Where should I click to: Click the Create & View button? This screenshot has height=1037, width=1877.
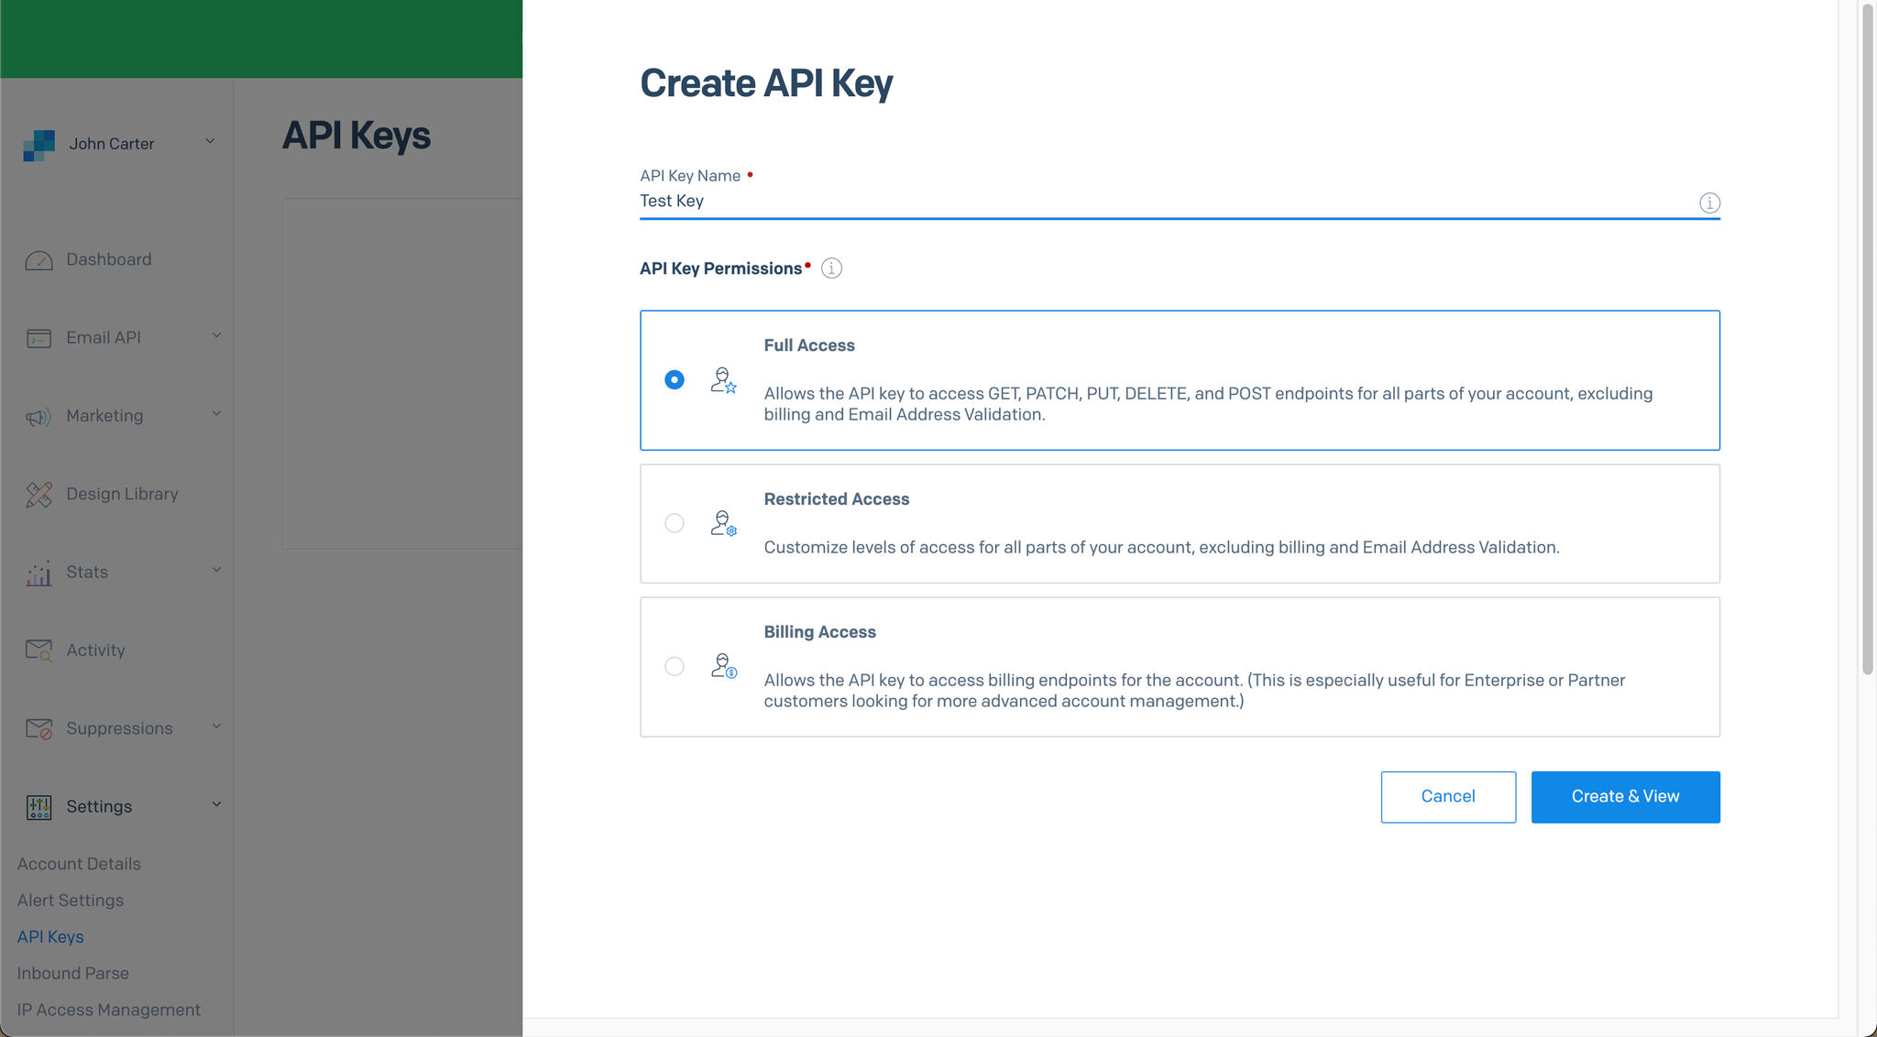coord(1625,797)
